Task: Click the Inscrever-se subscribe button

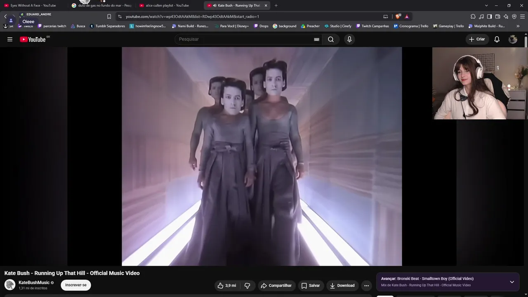Action: [76, 285]
